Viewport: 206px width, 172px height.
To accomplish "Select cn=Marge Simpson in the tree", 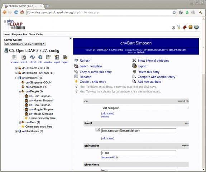I will point(41,114).
